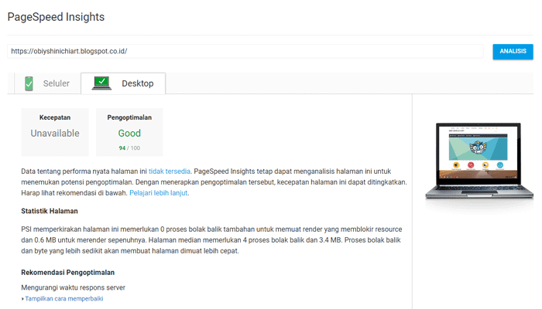Screen dimensions: 542x309
Task: Click the laptop site preview thumbnail
Action: (x=479, y=161)
